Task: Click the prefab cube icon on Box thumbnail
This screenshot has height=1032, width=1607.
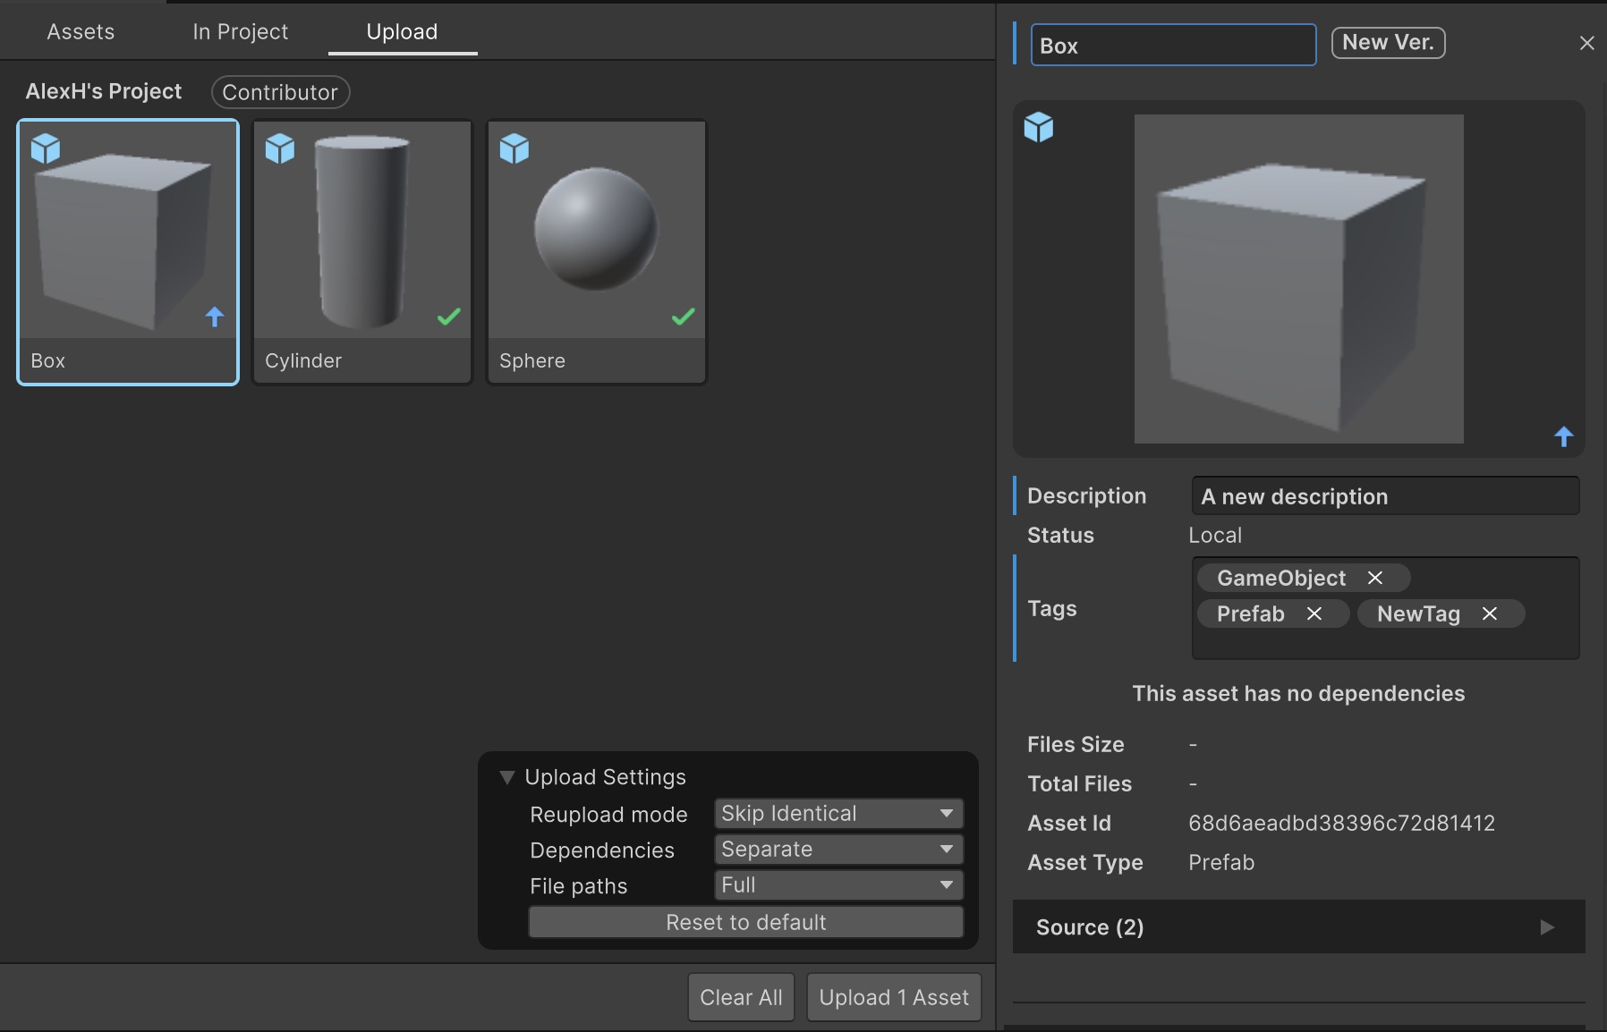Action: 46,148
